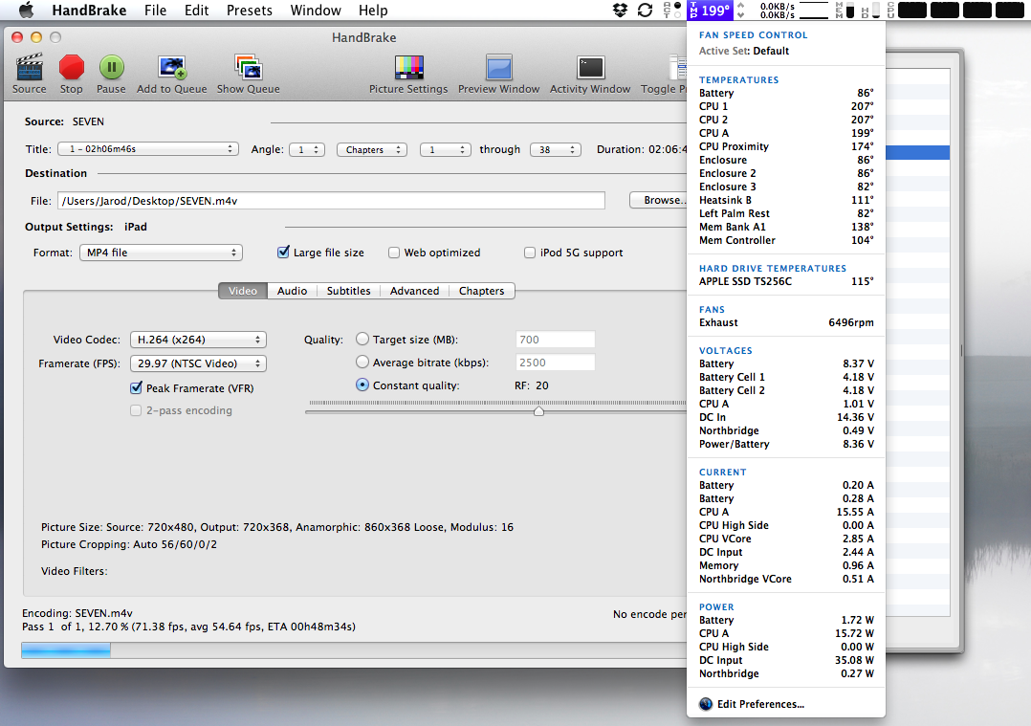Image resolution: width=1031 pixels, height=726 pixels.
Task: Click the sync arrows menu bar icon
Action: (x=645, y=10)
